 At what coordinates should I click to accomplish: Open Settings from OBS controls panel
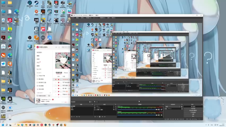point(193,114)
